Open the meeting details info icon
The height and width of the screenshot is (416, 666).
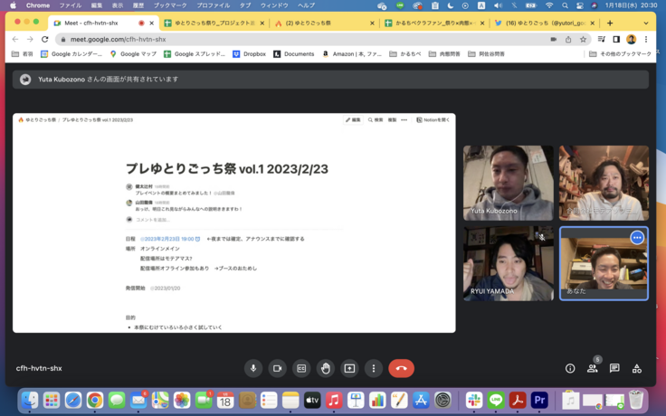570,368
